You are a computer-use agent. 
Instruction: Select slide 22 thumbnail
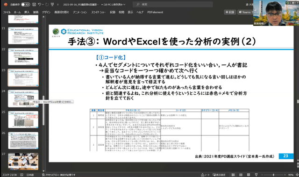(23, 57)
